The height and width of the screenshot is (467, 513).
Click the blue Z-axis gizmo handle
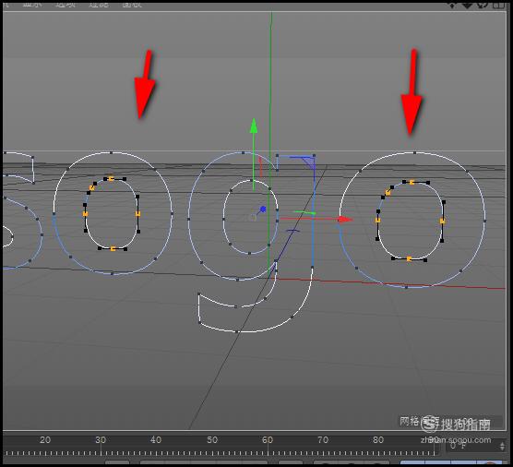click(263, 209)
